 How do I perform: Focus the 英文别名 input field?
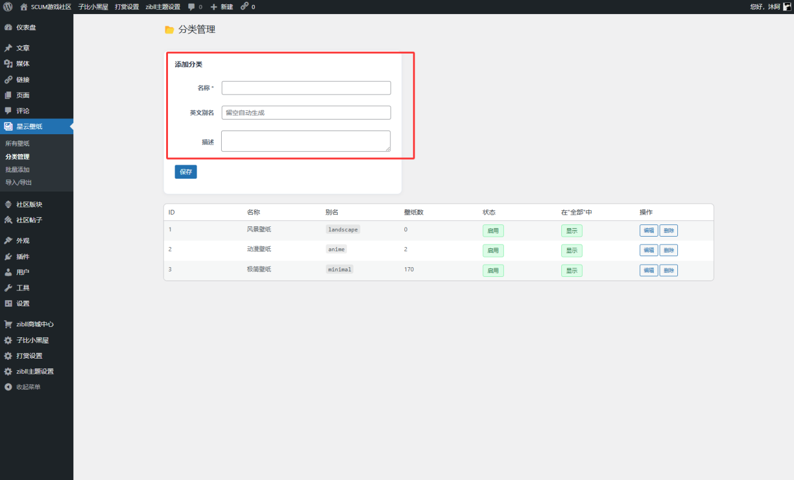click(x=306, y=112)
